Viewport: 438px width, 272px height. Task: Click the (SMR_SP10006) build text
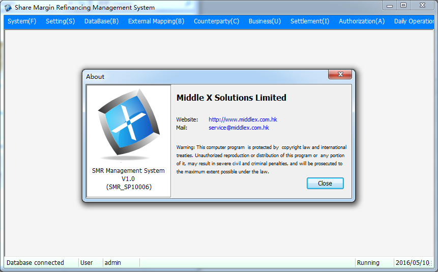[x=129, y=187]
